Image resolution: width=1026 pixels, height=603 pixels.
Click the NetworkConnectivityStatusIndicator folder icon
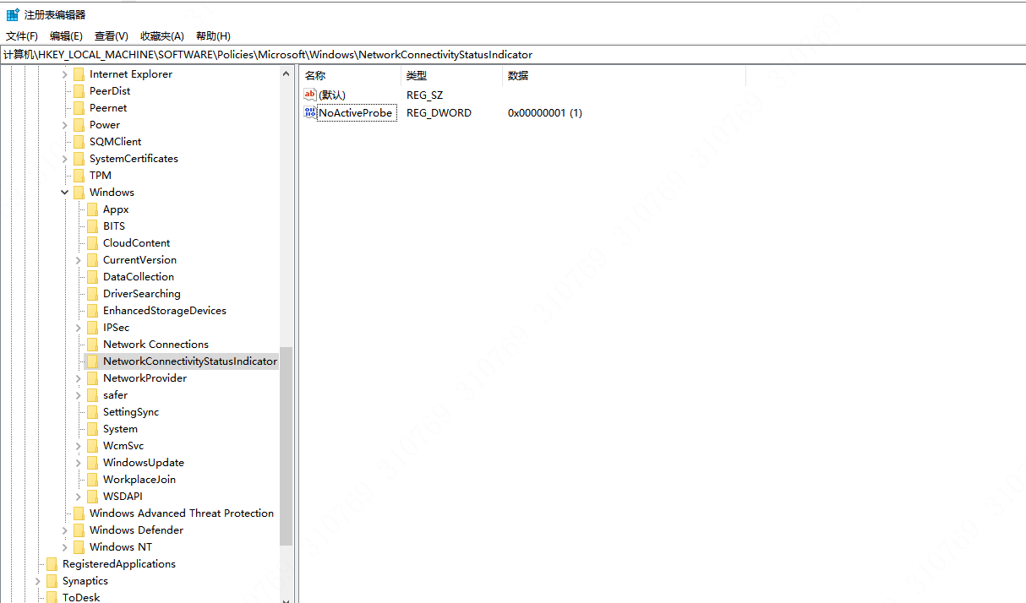point(92,361)
